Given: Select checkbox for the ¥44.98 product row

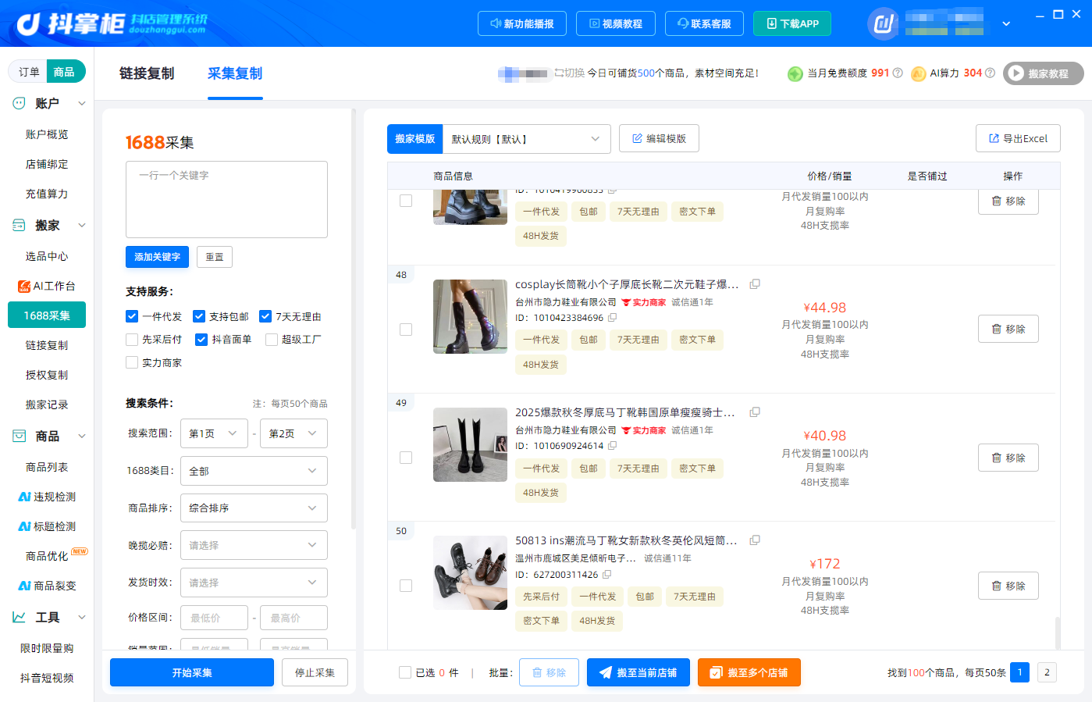Looking at the screenshot, I should click(x=406, y=330).
